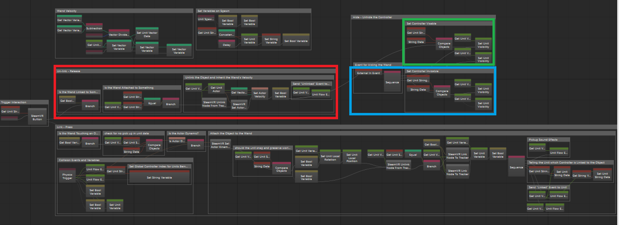Click the Un-link - Release group title
The height and width of the screenshot is (225, 619).
(68, 71)
